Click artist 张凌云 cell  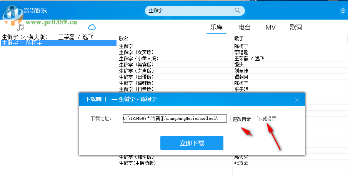[x=241, y=163]
